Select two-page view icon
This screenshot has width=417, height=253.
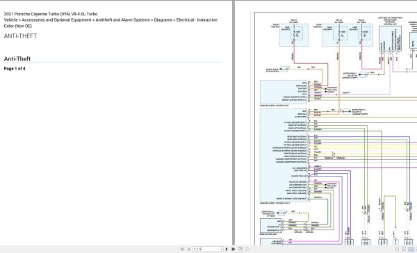point(411,250)
